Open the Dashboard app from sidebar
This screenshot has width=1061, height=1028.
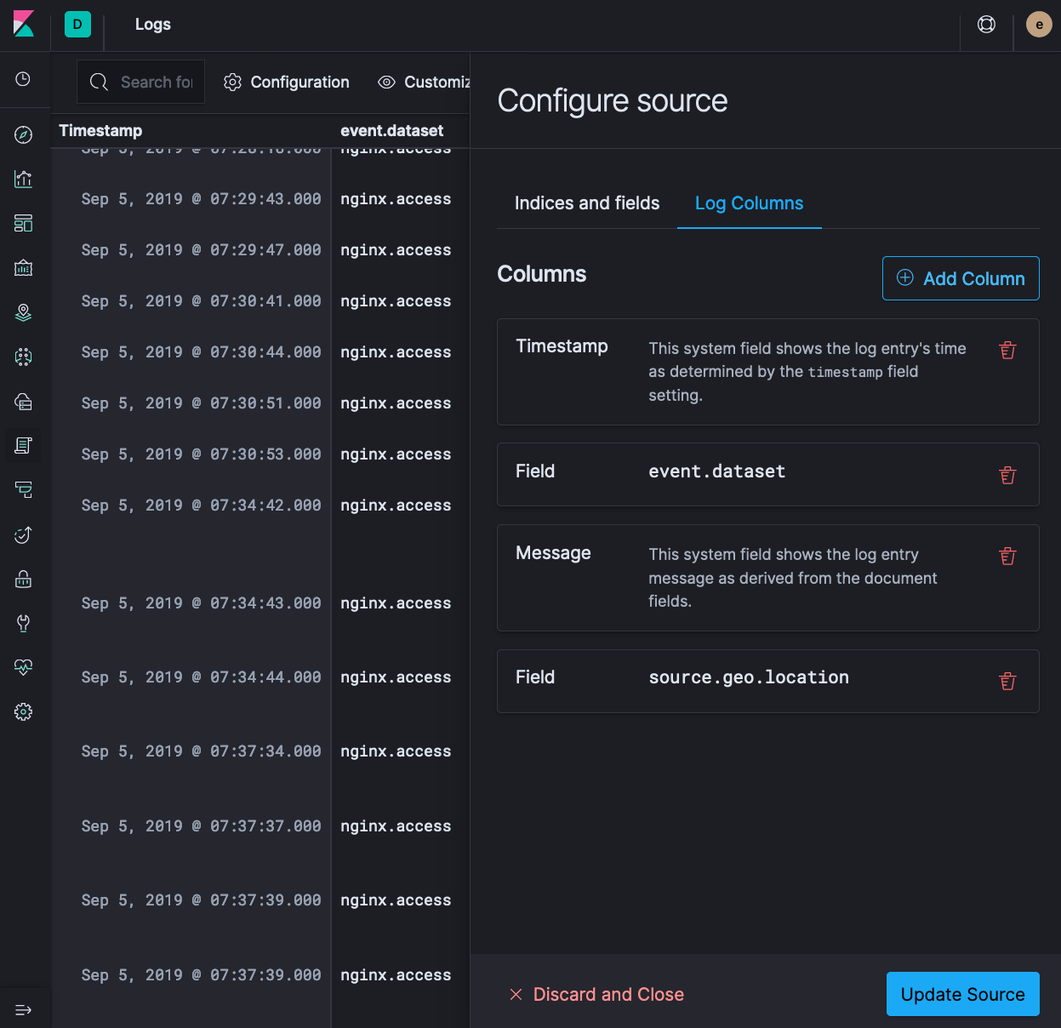pyautogui.click(x=23, y=223)
